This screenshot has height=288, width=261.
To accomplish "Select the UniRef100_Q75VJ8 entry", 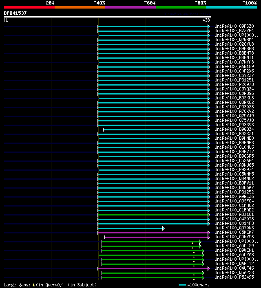I will (x=234, y=120).
